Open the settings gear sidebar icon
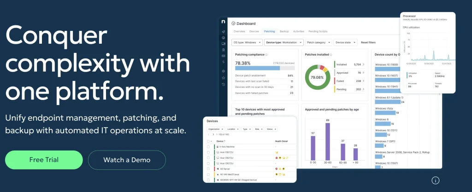The height and width of the screenshot is (192, 472). [223, 71]
